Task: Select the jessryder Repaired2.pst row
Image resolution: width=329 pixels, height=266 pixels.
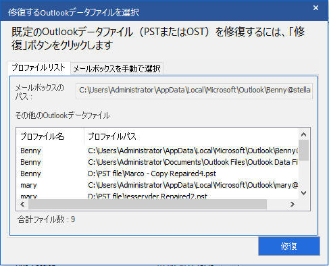Action: (157, 196)
